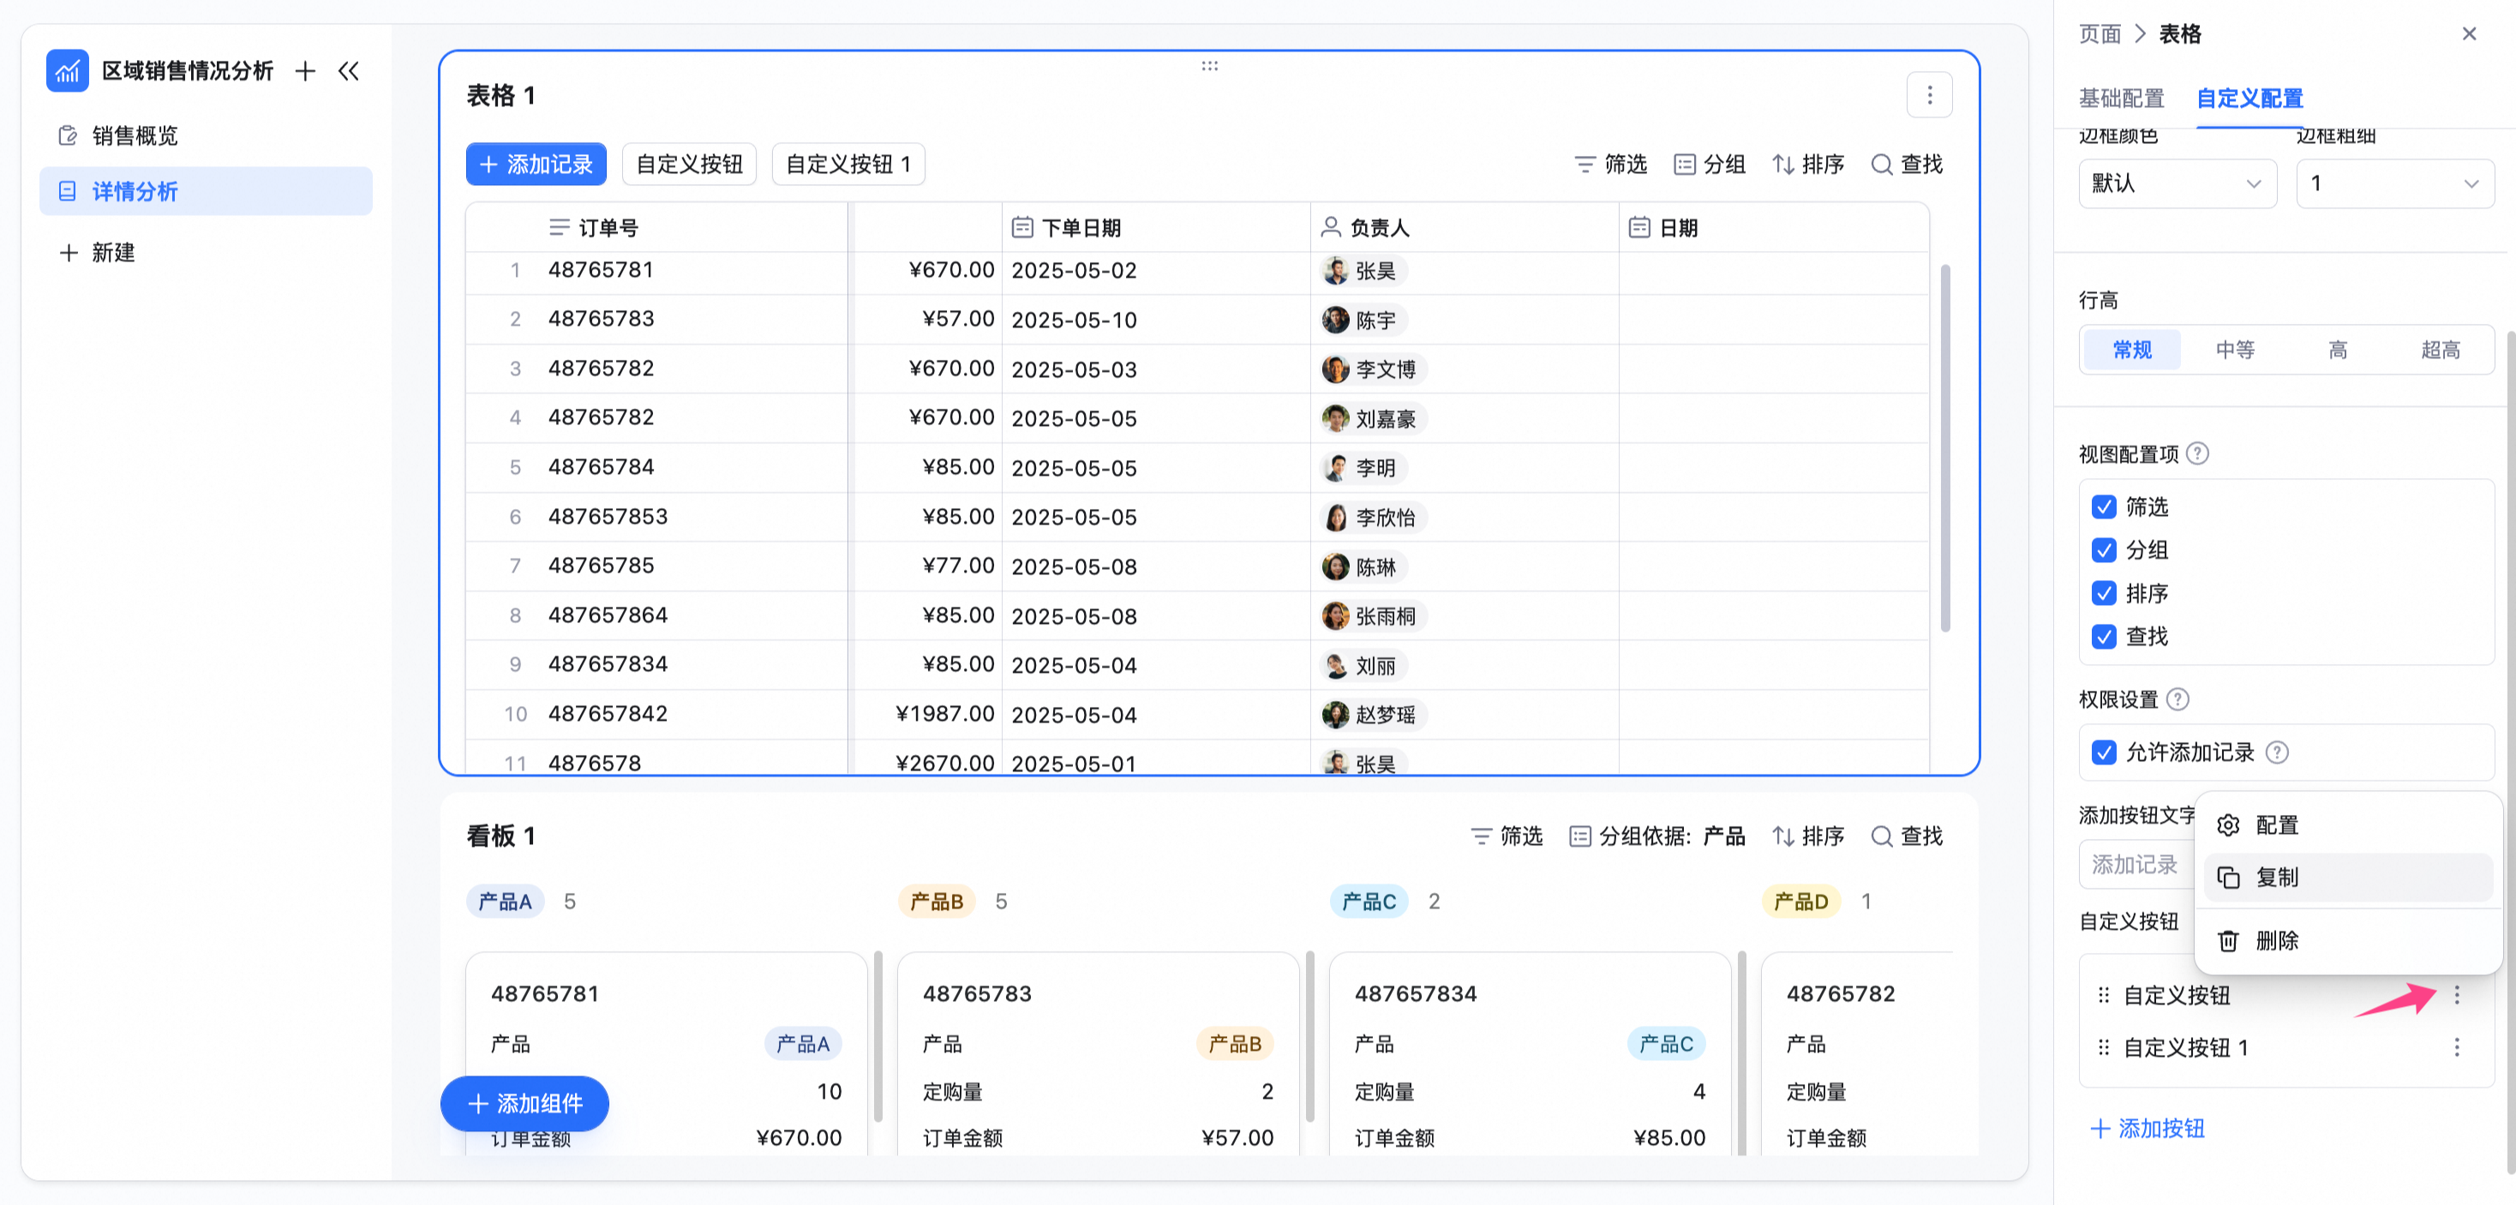Open 分组依据: 产品 in 看板 1
Screen dimensions: 2516x1205
coord(1656,836)
